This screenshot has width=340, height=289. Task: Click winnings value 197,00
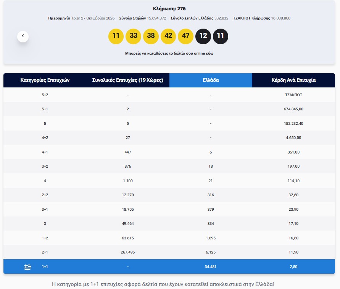click(293, 166)
